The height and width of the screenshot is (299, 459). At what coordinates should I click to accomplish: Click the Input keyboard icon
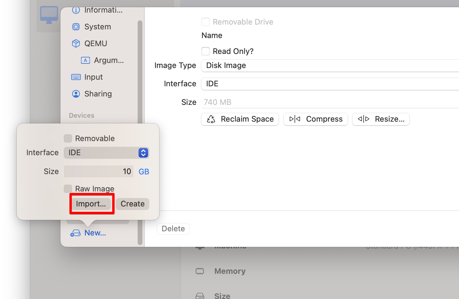(x=76, y=77)
